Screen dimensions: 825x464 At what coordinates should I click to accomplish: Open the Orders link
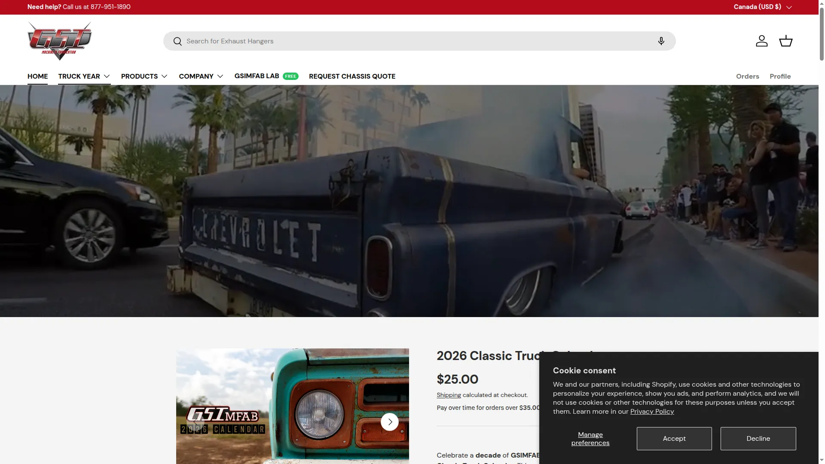(748, 76)
